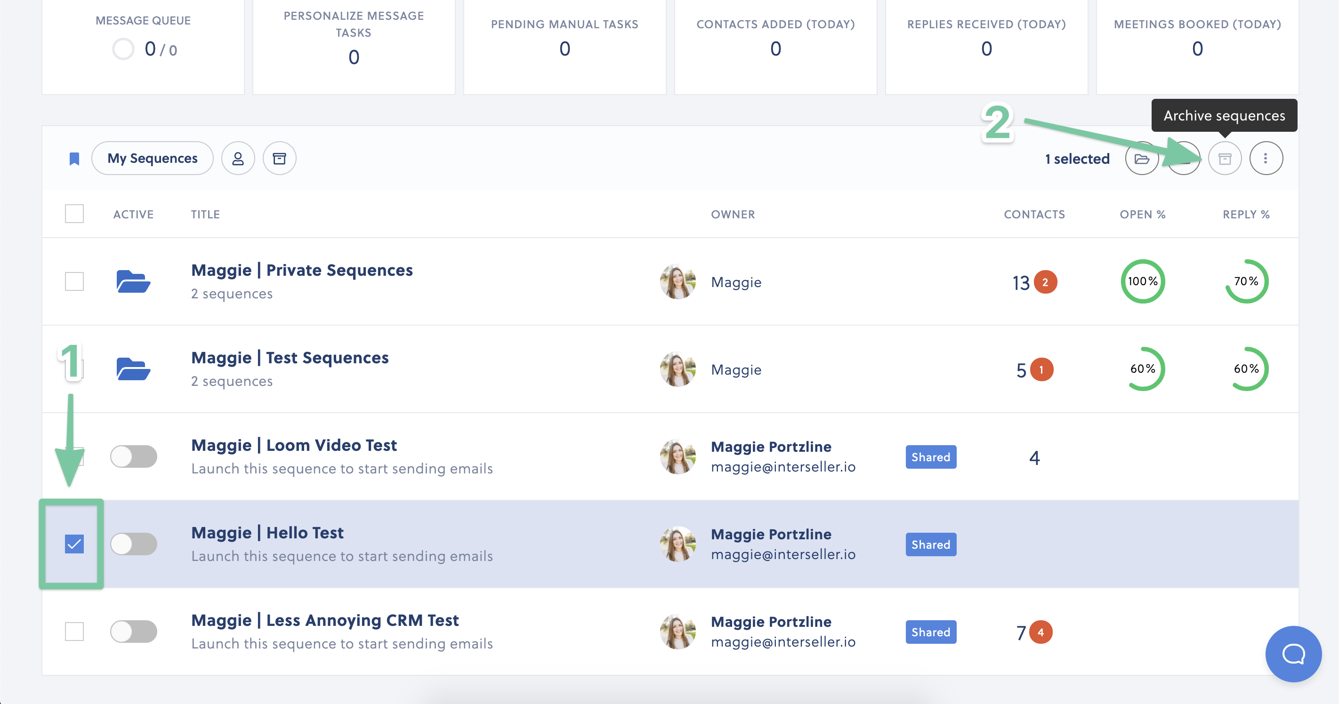Expand the Maggie | Test Sequences folder

click(290, 358)
